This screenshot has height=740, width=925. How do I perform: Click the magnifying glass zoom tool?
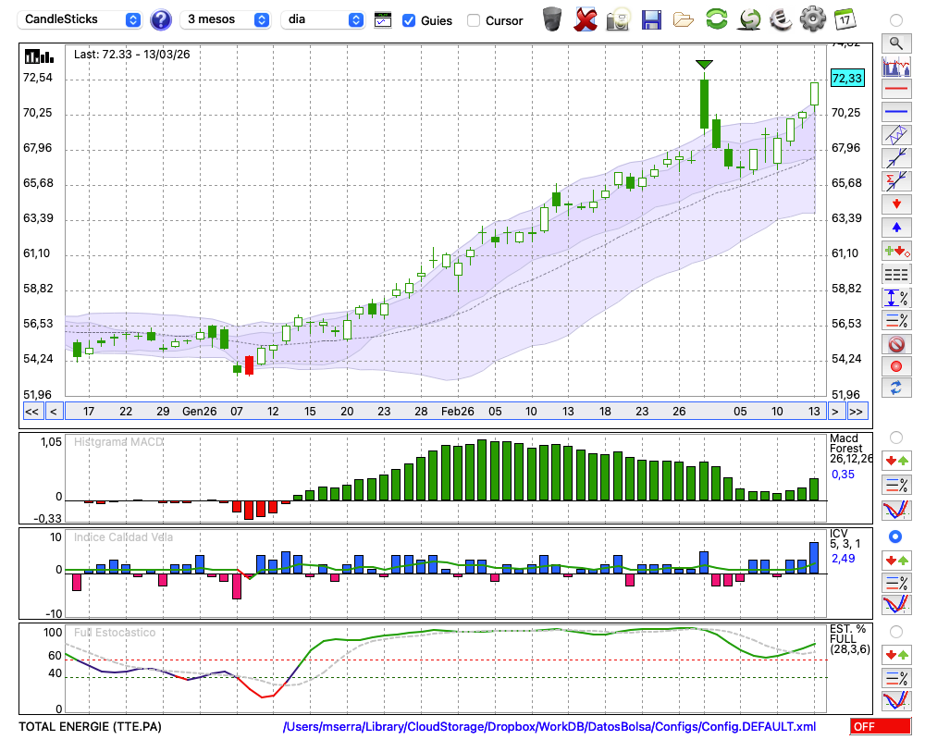(x=895, y=43)
